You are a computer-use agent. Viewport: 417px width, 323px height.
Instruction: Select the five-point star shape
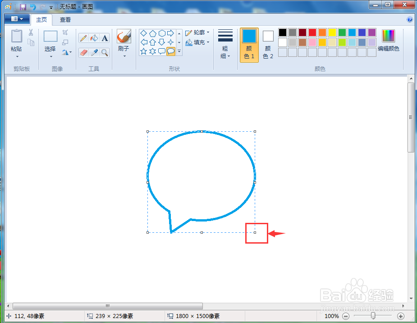144,51
